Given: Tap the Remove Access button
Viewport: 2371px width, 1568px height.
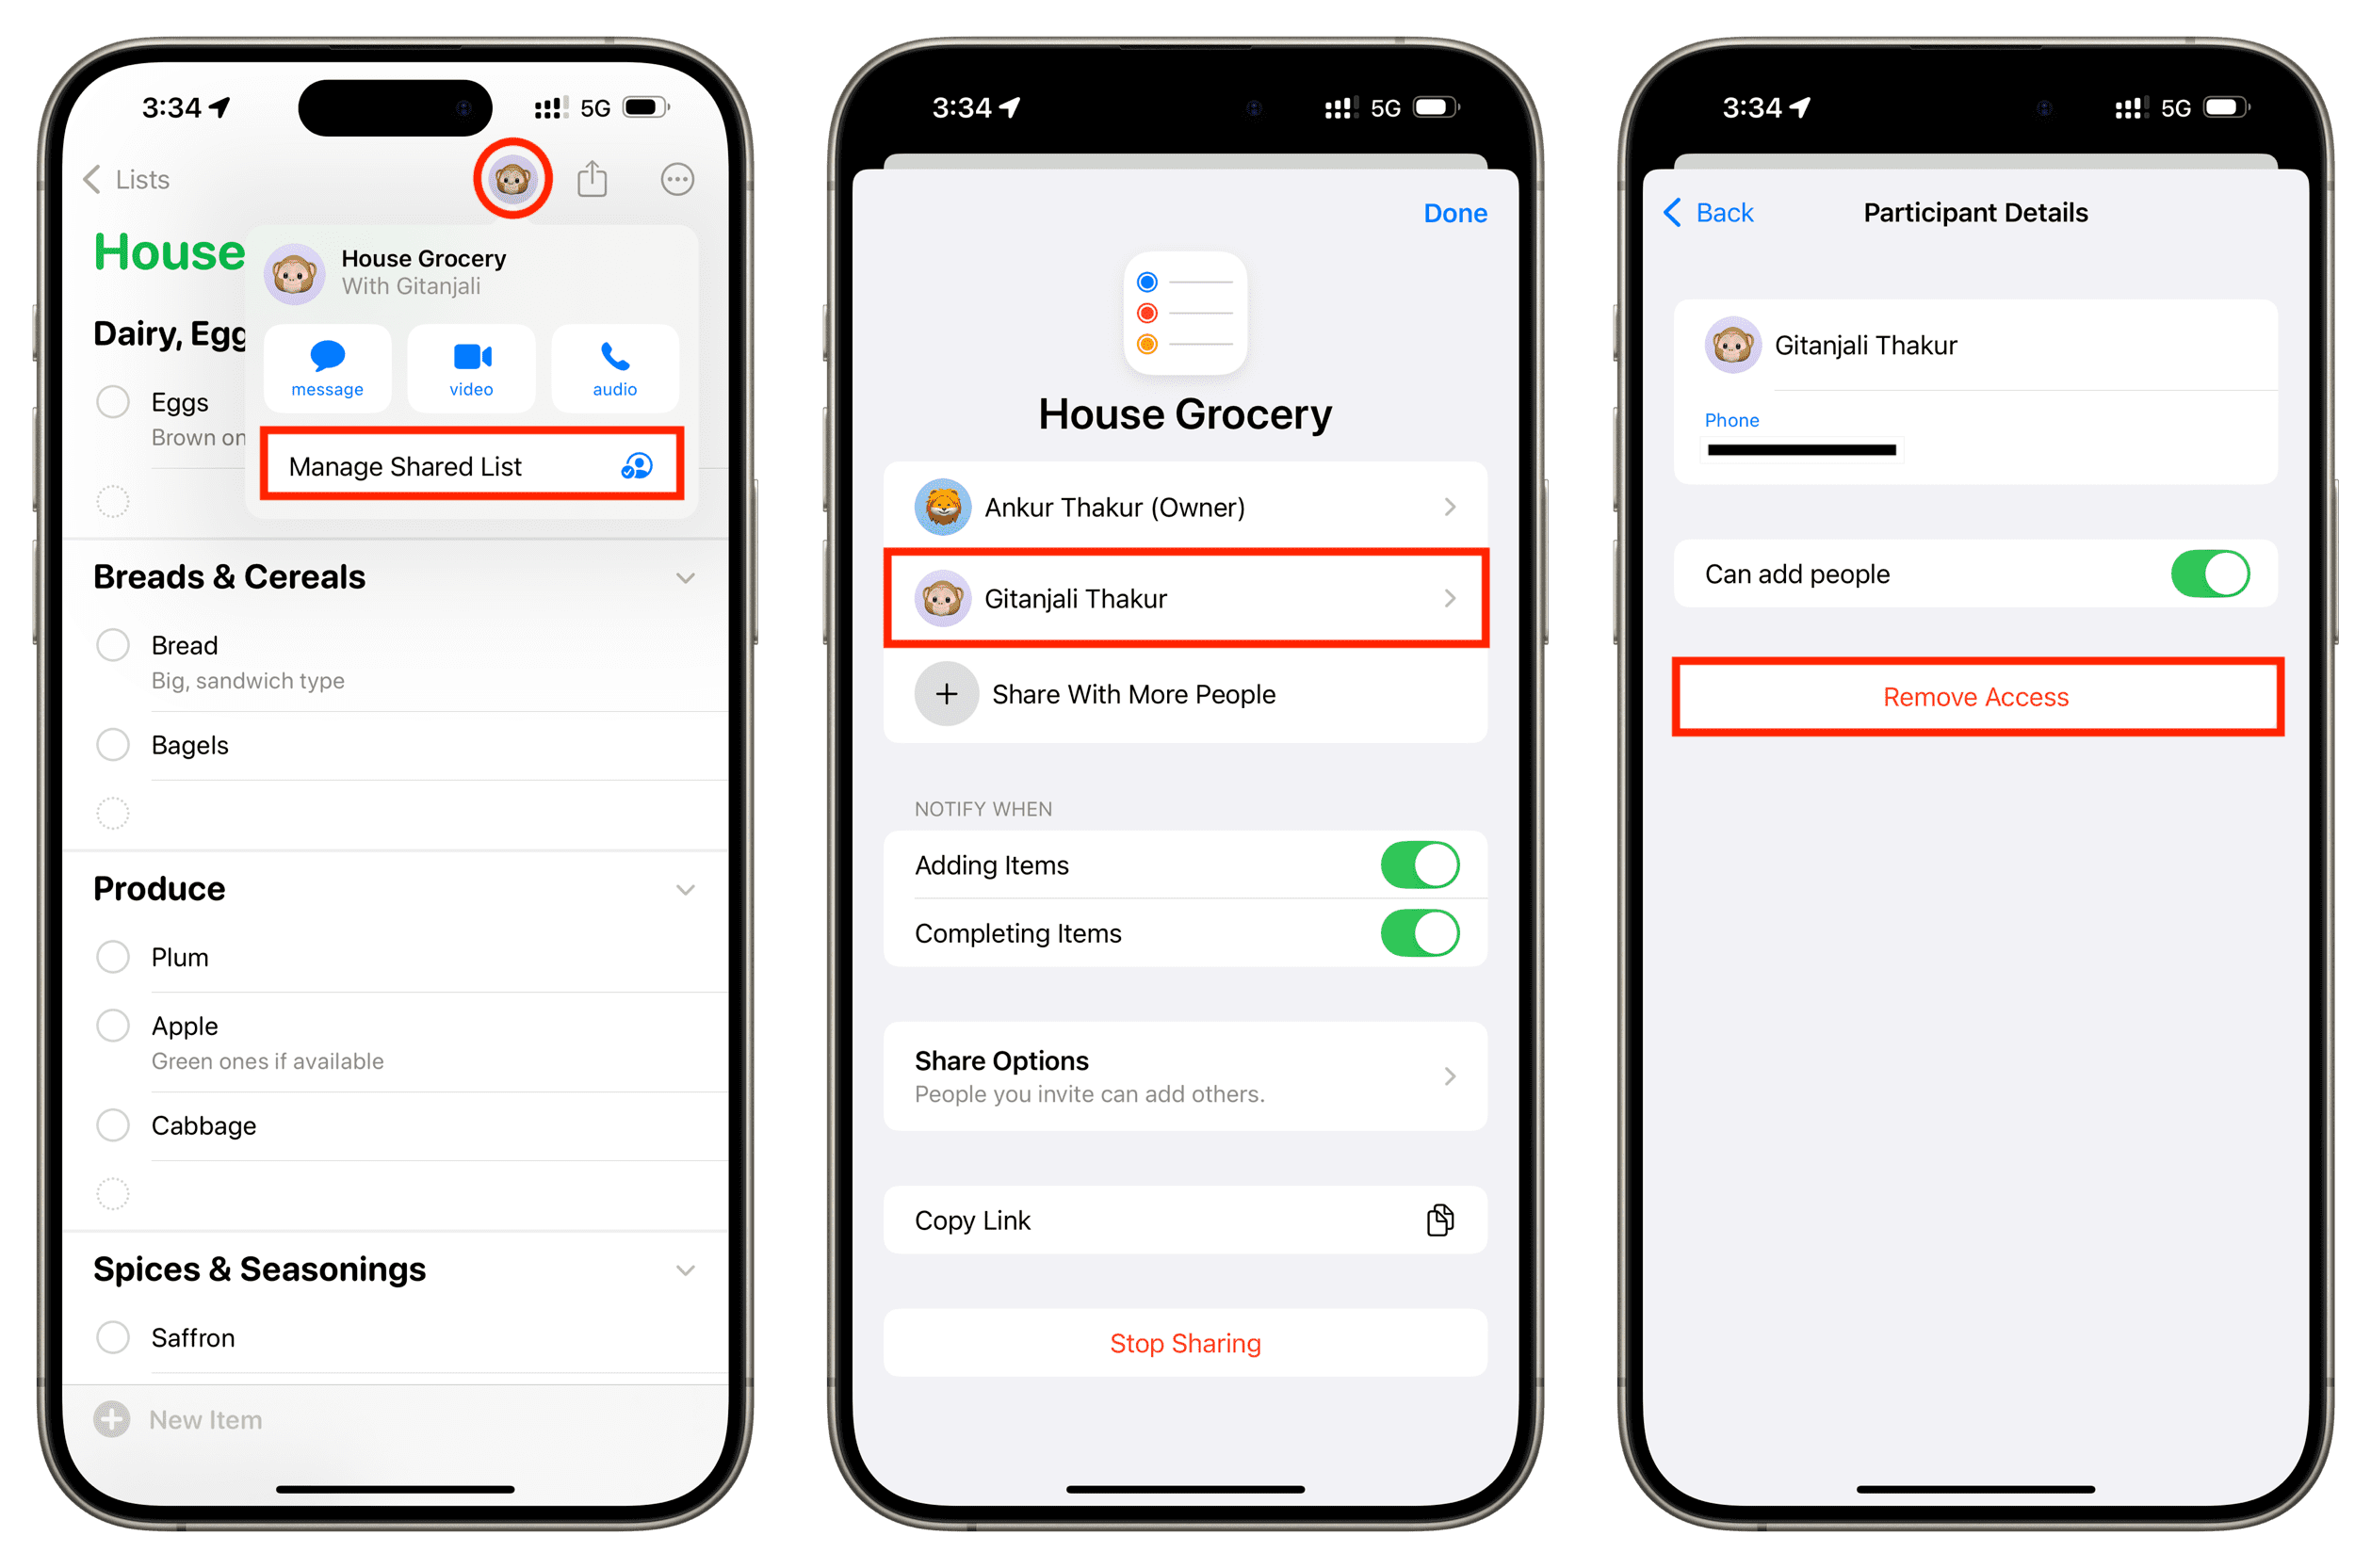Looking at the screenshot, I should [1973, 695].
